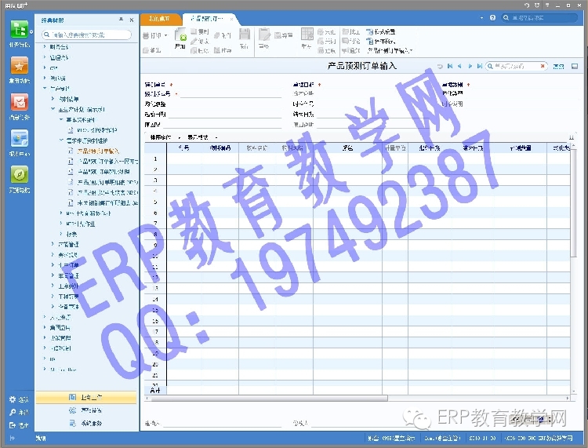Click the green compass sidebar icon

click(19, 176)
